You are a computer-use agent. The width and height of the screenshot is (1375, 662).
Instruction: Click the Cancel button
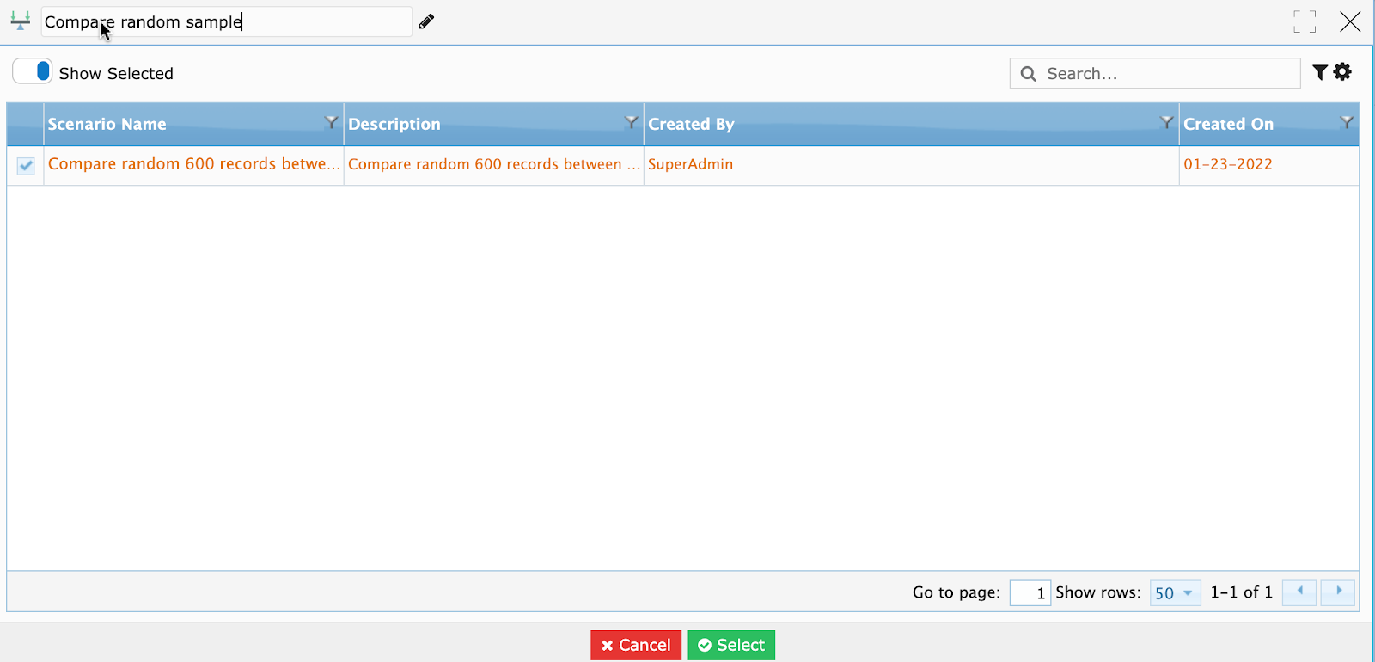636,645
